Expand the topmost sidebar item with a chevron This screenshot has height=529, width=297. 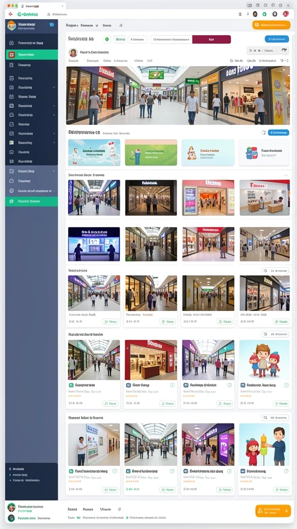[x=31, y=87]
